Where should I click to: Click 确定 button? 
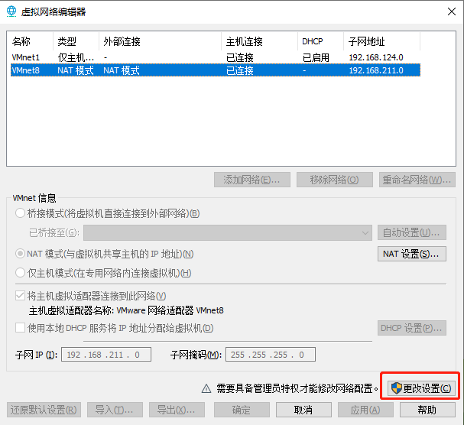242,410
